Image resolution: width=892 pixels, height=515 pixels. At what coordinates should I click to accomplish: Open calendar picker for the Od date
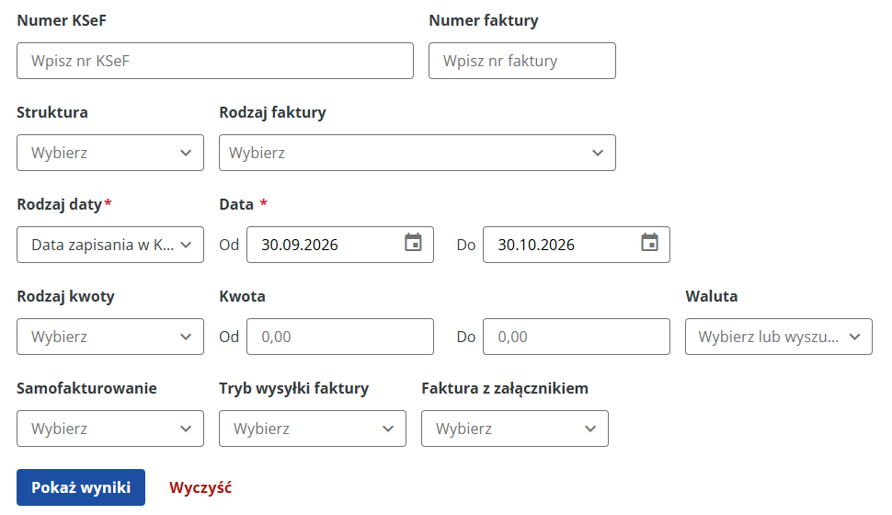coord(413,243)
